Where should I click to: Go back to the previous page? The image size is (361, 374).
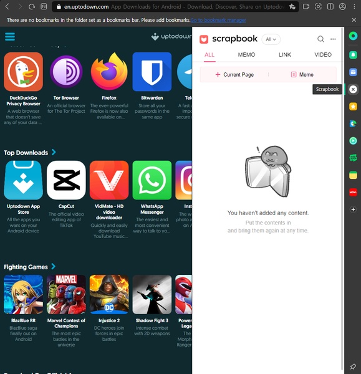coord(7,7)
